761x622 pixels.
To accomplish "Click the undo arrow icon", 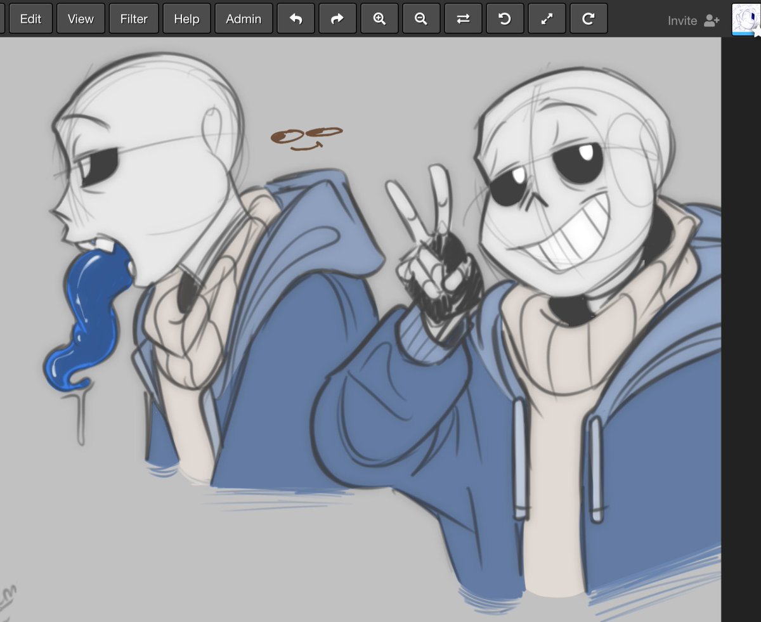I will [296, 19].
